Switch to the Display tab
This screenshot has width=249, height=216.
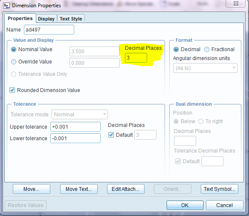click(46, 19)
